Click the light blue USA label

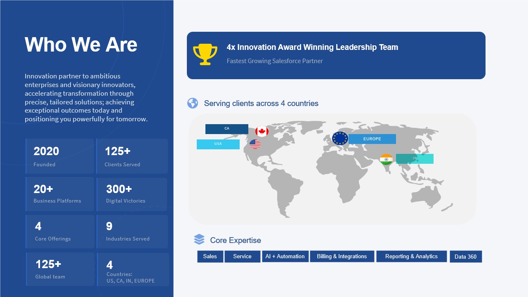(218, 144)
